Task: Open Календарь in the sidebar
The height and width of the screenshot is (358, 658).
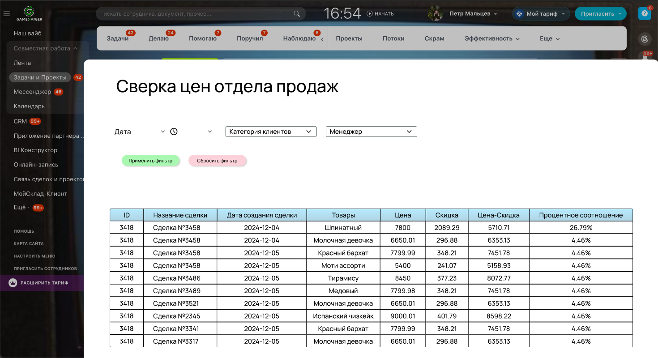Action: point(29,106)
